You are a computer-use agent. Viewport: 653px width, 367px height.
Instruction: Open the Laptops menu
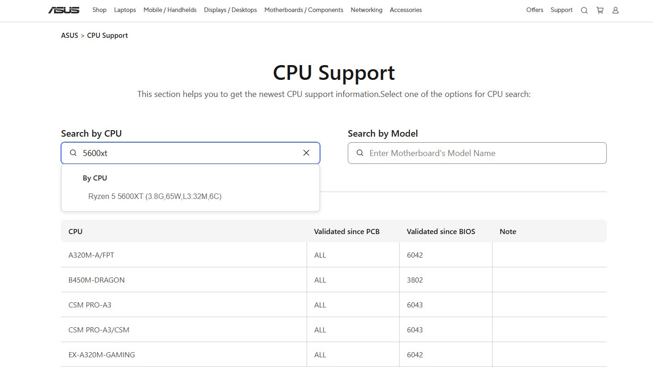125,10
